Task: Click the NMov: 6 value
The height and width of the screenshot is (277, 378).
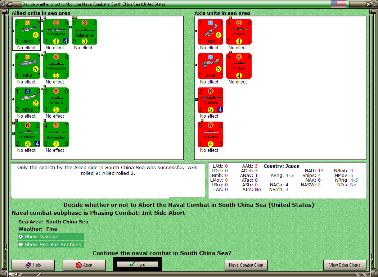Action: coord(344,175)
